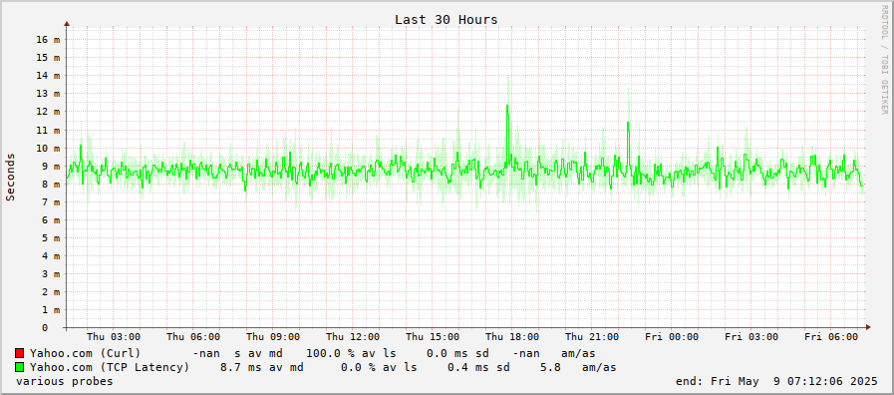894x395 pixels.
Task: Click the 'Seconds' y-axis label
Action: coord(10,177)
